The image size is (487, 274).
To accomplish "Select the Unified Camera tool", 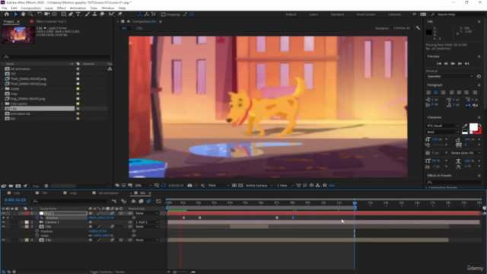I will pyautogui.click(x=47, y=14).
